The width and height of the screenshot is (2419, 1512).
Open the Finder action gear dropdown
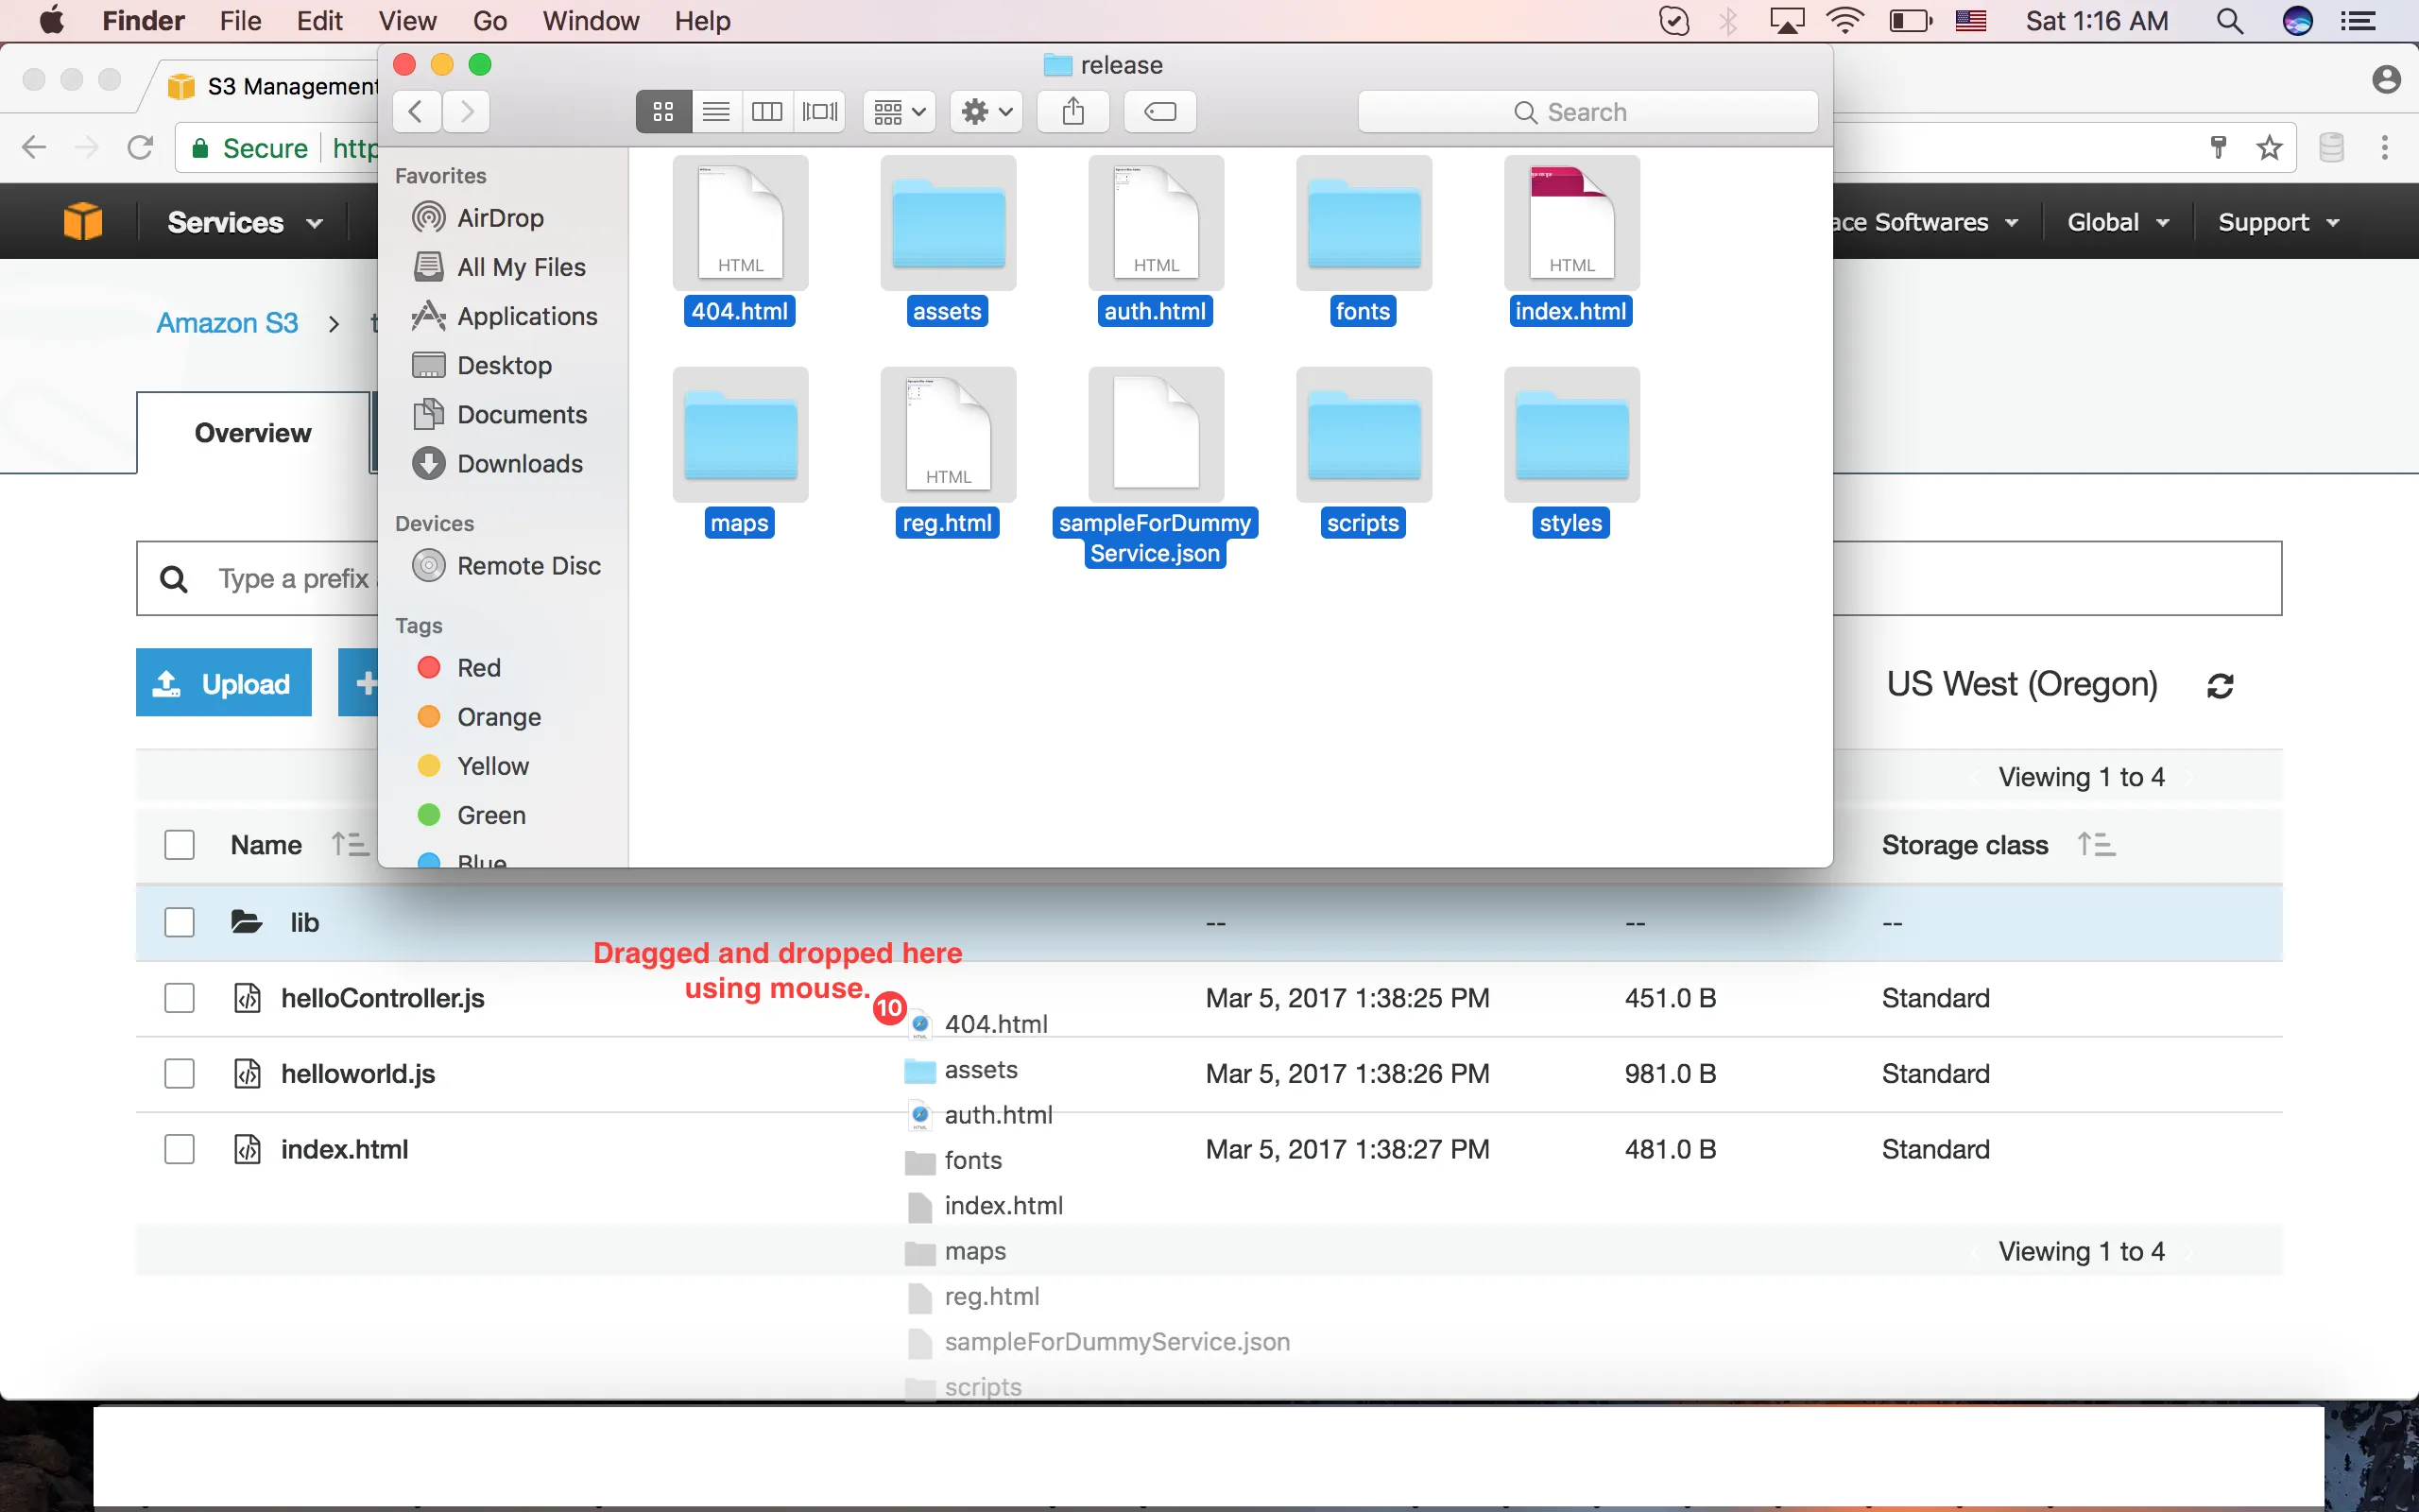click(986, 111)
